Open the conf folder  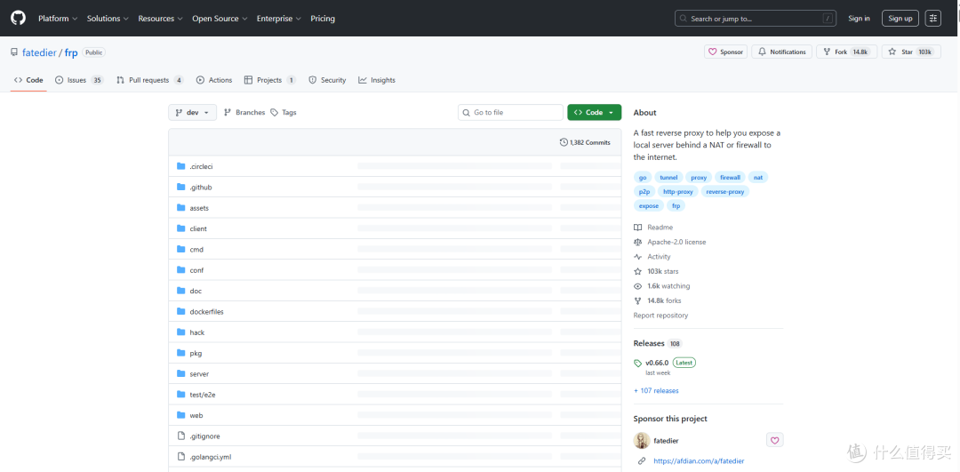pyautogui.click(x=196, y=270)
